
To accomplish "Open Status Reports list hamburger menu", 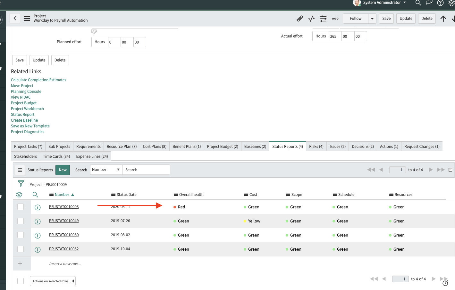I will click(20, 170).
